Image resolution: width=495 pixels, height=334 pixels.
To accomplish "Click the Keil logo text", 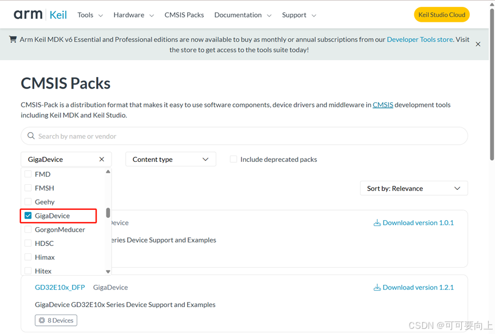I will [58, 15].
